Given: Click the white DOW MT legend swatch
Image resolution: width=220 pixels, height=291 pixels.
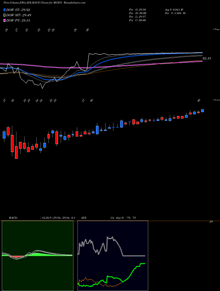Looking at the screenshot, I should click(x=4, y=15).
